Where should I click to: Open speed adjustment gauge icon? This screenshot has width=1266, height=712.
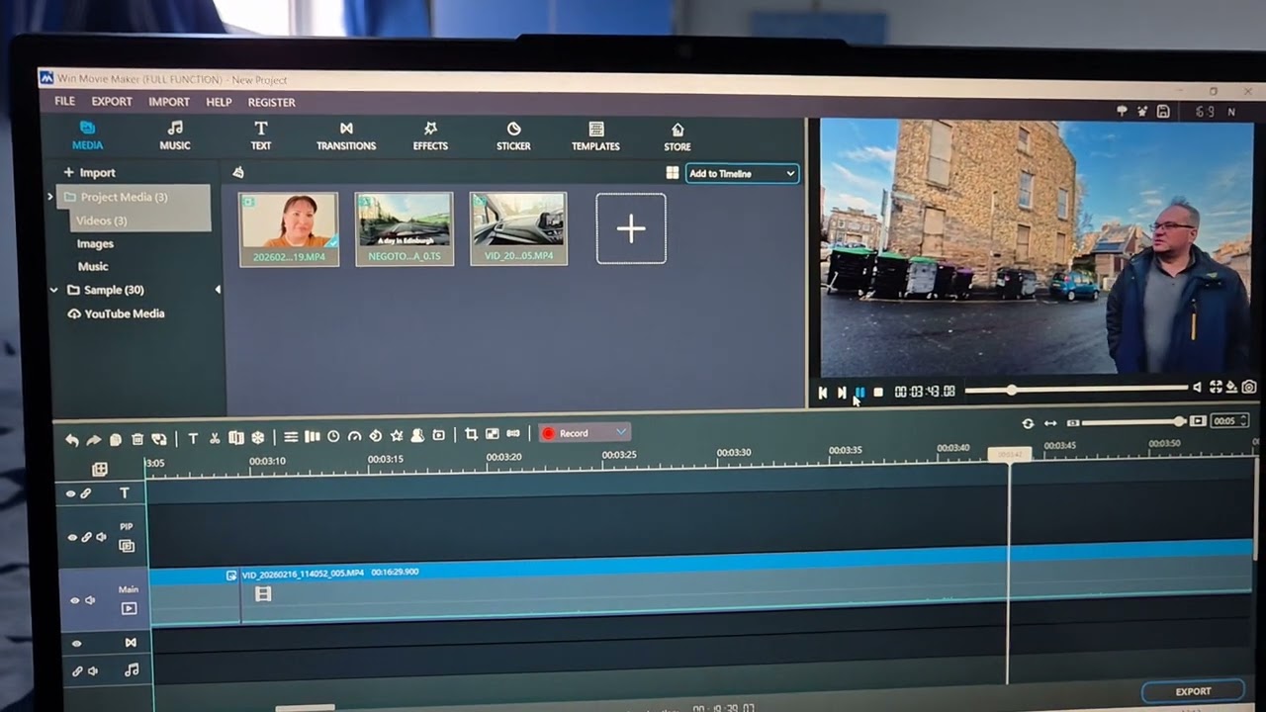pos(354,436)
